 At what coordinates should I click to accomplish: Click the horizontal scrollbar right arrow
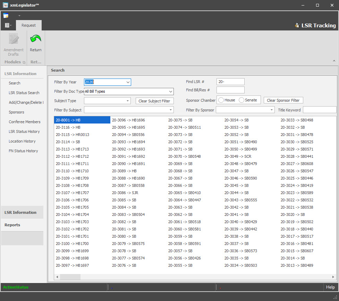click(333, 277)
